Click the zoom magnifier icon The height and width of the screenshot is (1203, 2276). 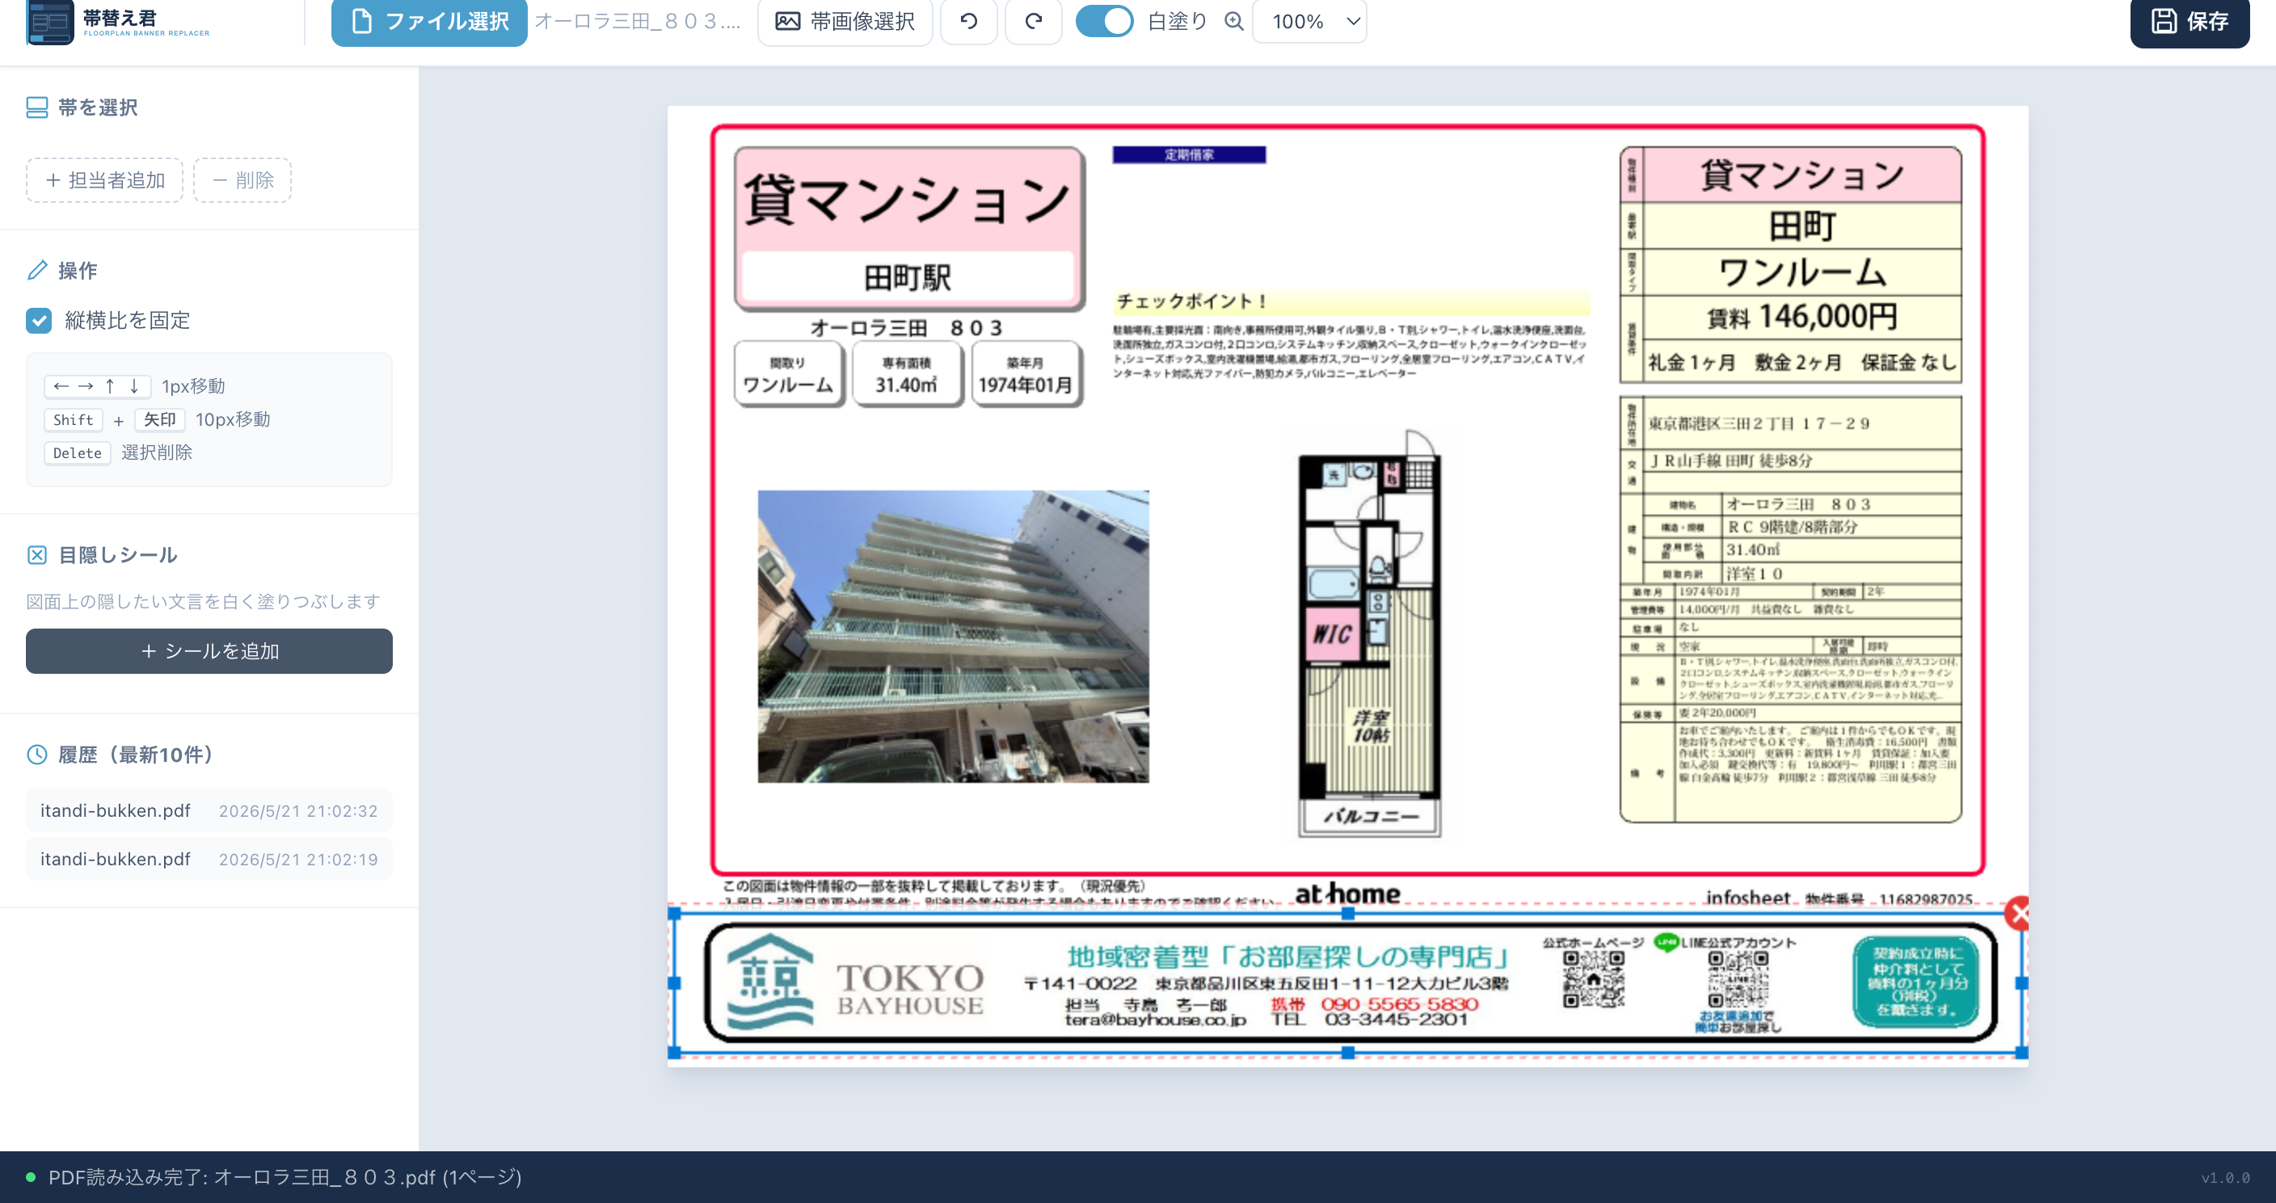[1234, 21]
